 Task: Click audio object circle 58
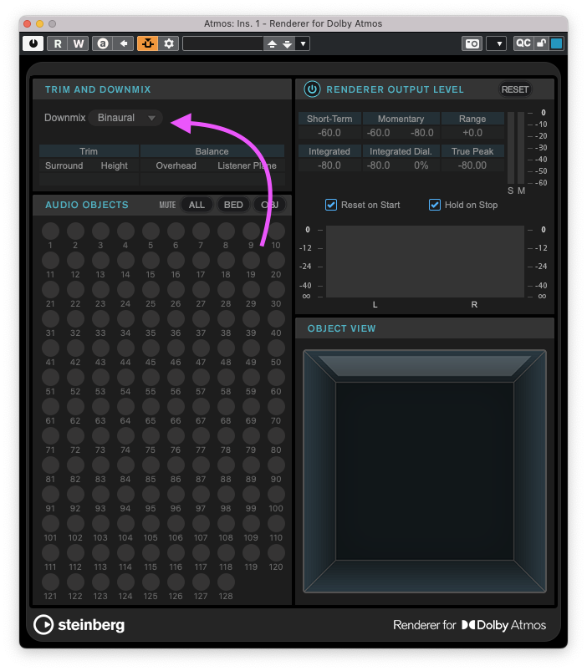226,378
